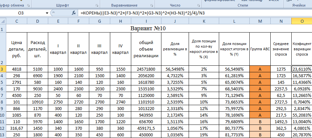The image size is (312, 138).
Task: Click the average demand cell 62,5
Action: pos(281,96)
